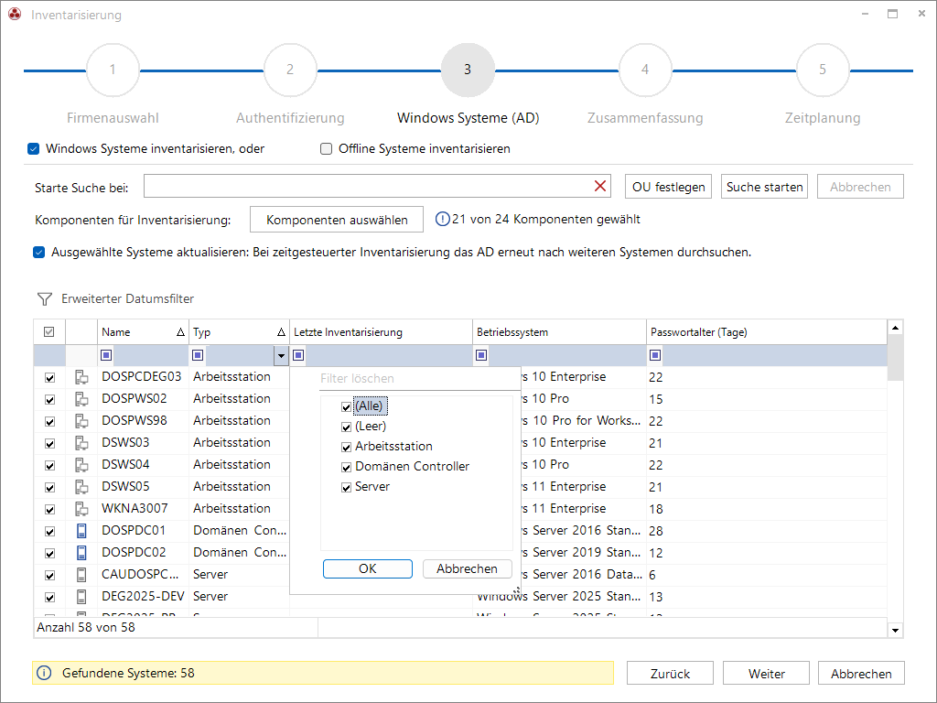The height and width of the screenshot is (703, 937).
Task: Click the application logo in the title bar
Action: point(15,14)
